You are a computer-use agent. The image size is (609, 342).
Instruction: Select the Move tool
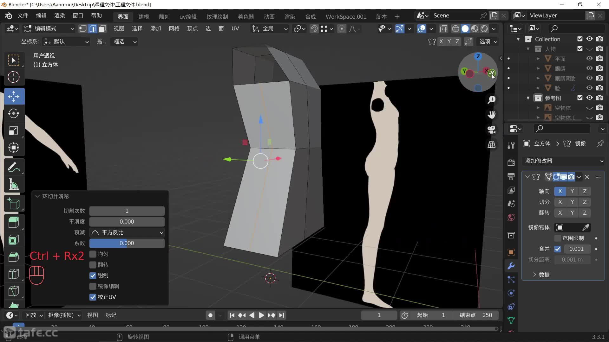14,96
